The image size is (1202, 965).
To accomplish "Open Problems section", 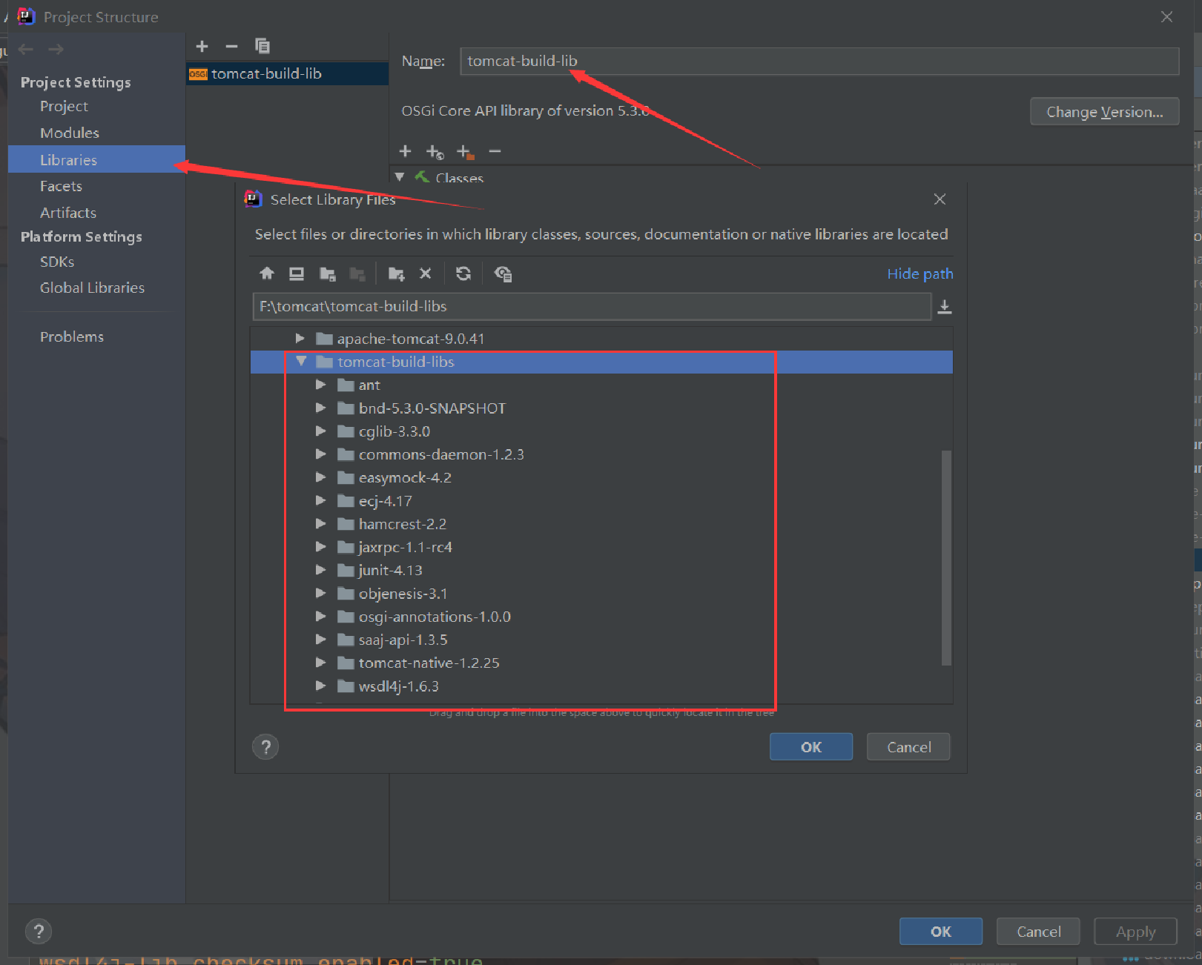I will pos(72,336).
